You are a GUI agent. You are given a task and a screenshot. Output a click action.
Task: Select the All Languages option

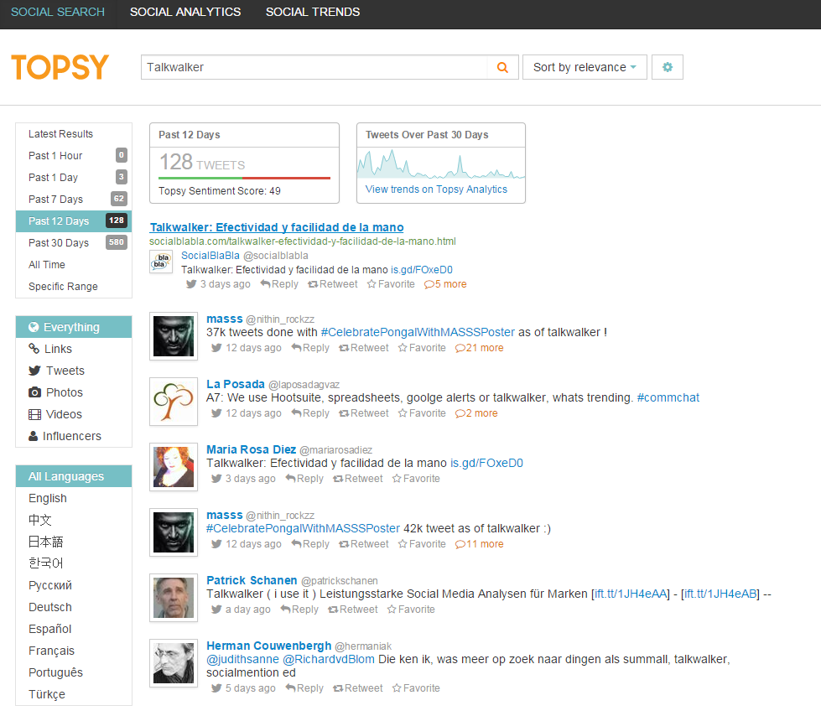(x=74, y=476)
